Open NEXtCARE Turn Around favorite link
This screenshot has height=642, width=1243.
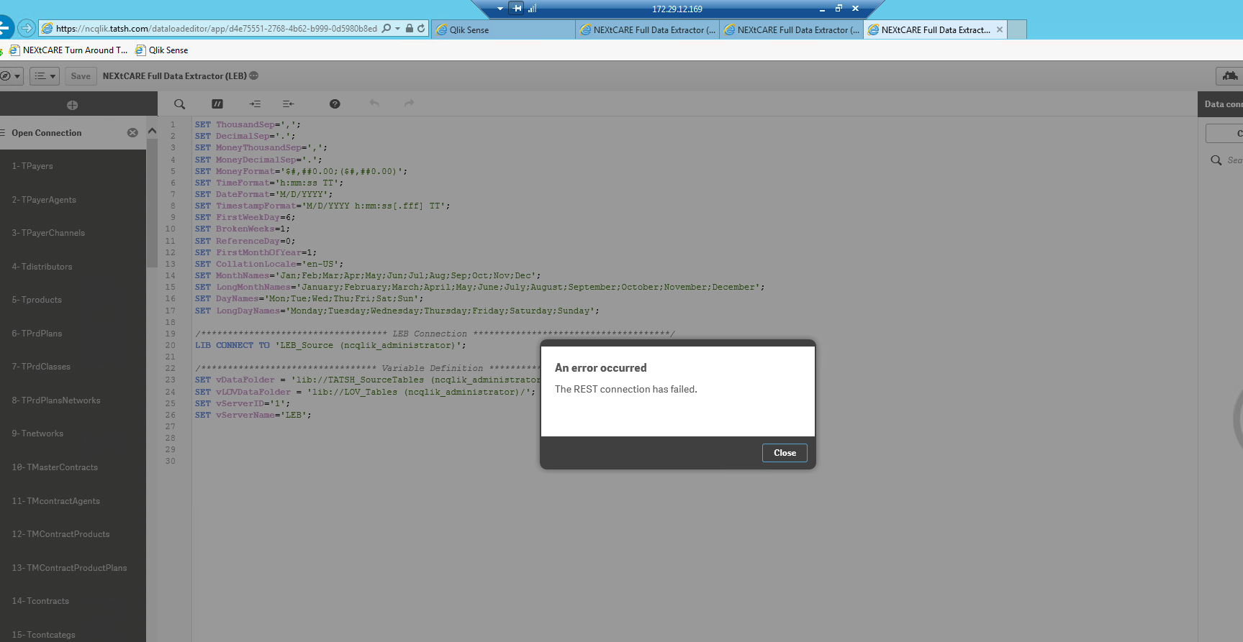click(69, 50)
